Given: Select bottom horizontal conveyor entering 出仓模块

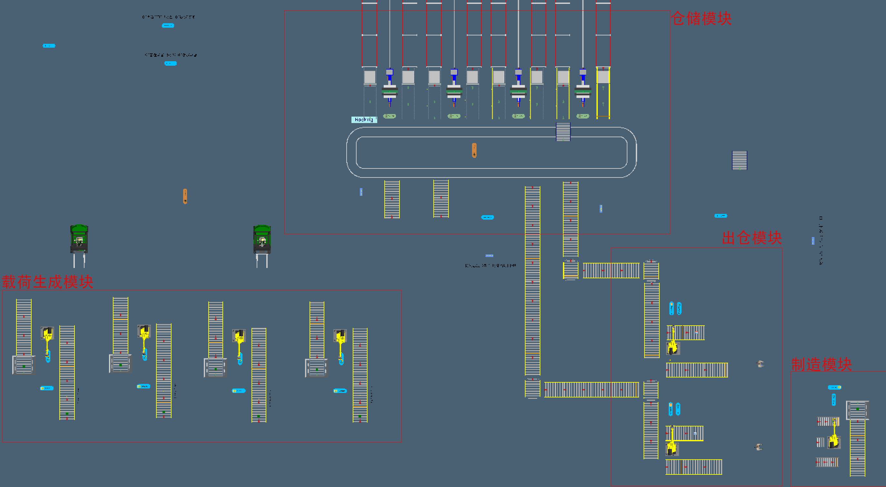Looking at the screenshot, I should tap(591, 390).
